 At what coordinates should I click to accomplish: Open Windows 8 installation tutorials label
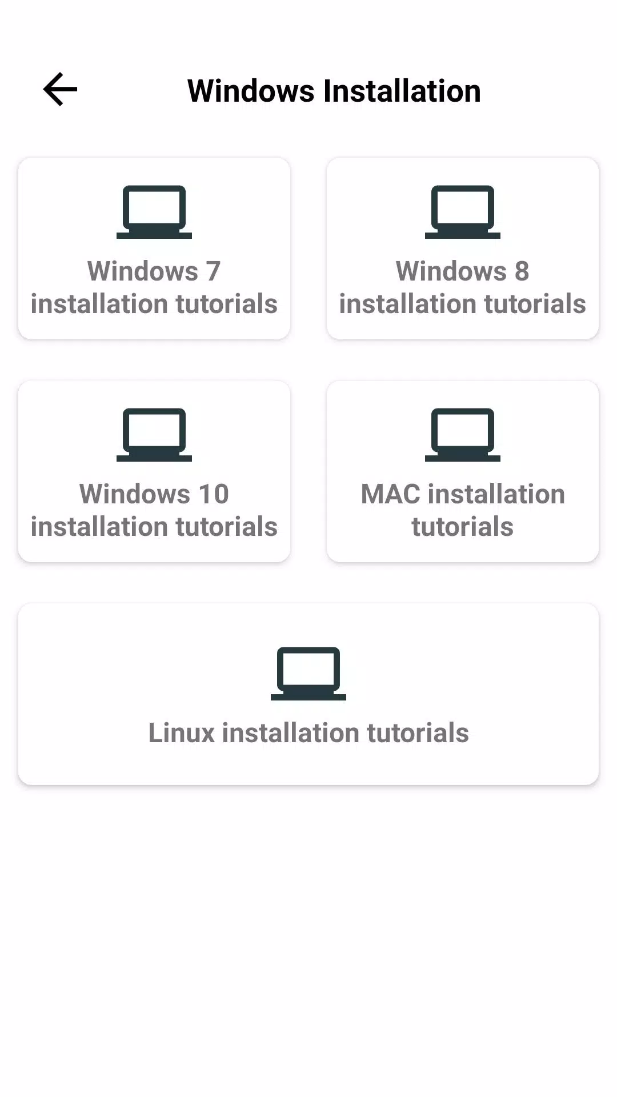tap(463, 287)
